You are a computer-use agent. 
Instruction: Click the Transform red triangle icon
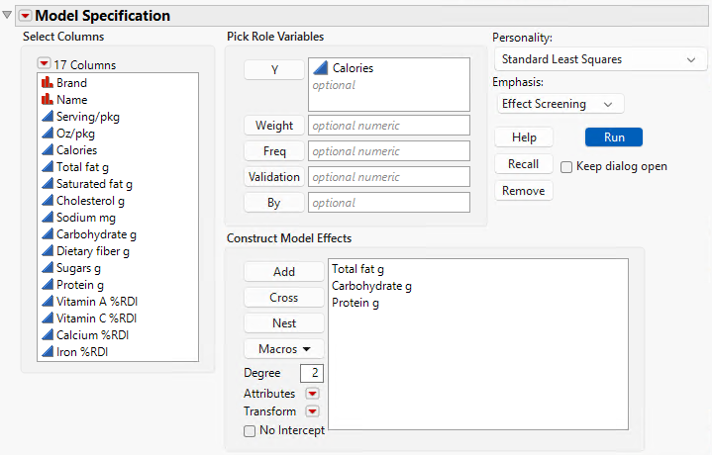[x=313, y=411]
